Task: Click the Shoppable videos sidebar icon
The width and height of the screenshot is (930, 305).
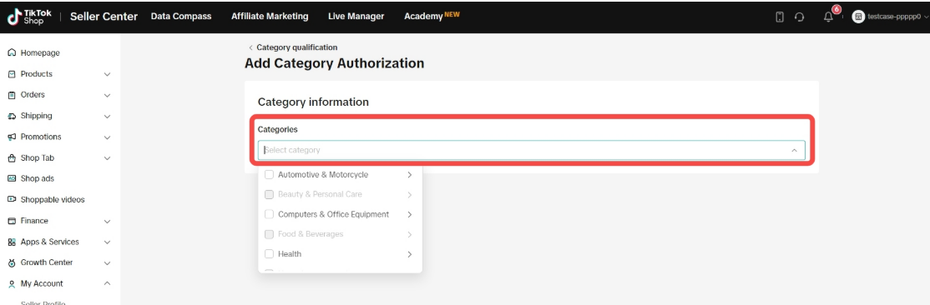Action: pyautogui.click(x=12, y=199)
